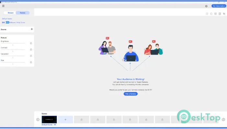Click the first locked scene slot

click(x=82, y=120)
